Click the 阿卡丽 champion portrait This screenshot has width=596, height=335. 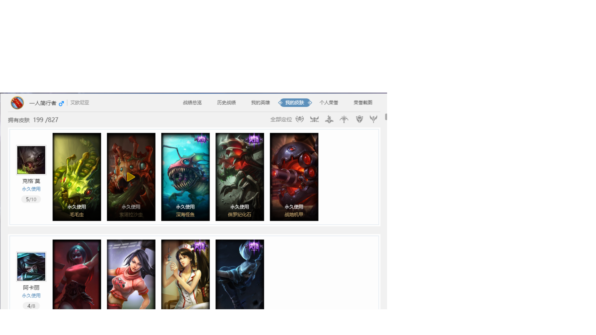click(x=31, y=267)
